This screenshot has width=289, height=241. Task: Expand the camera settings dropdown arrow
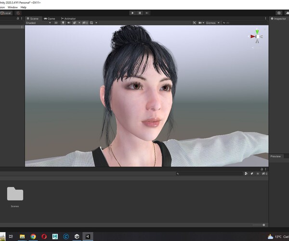point(203,23)
